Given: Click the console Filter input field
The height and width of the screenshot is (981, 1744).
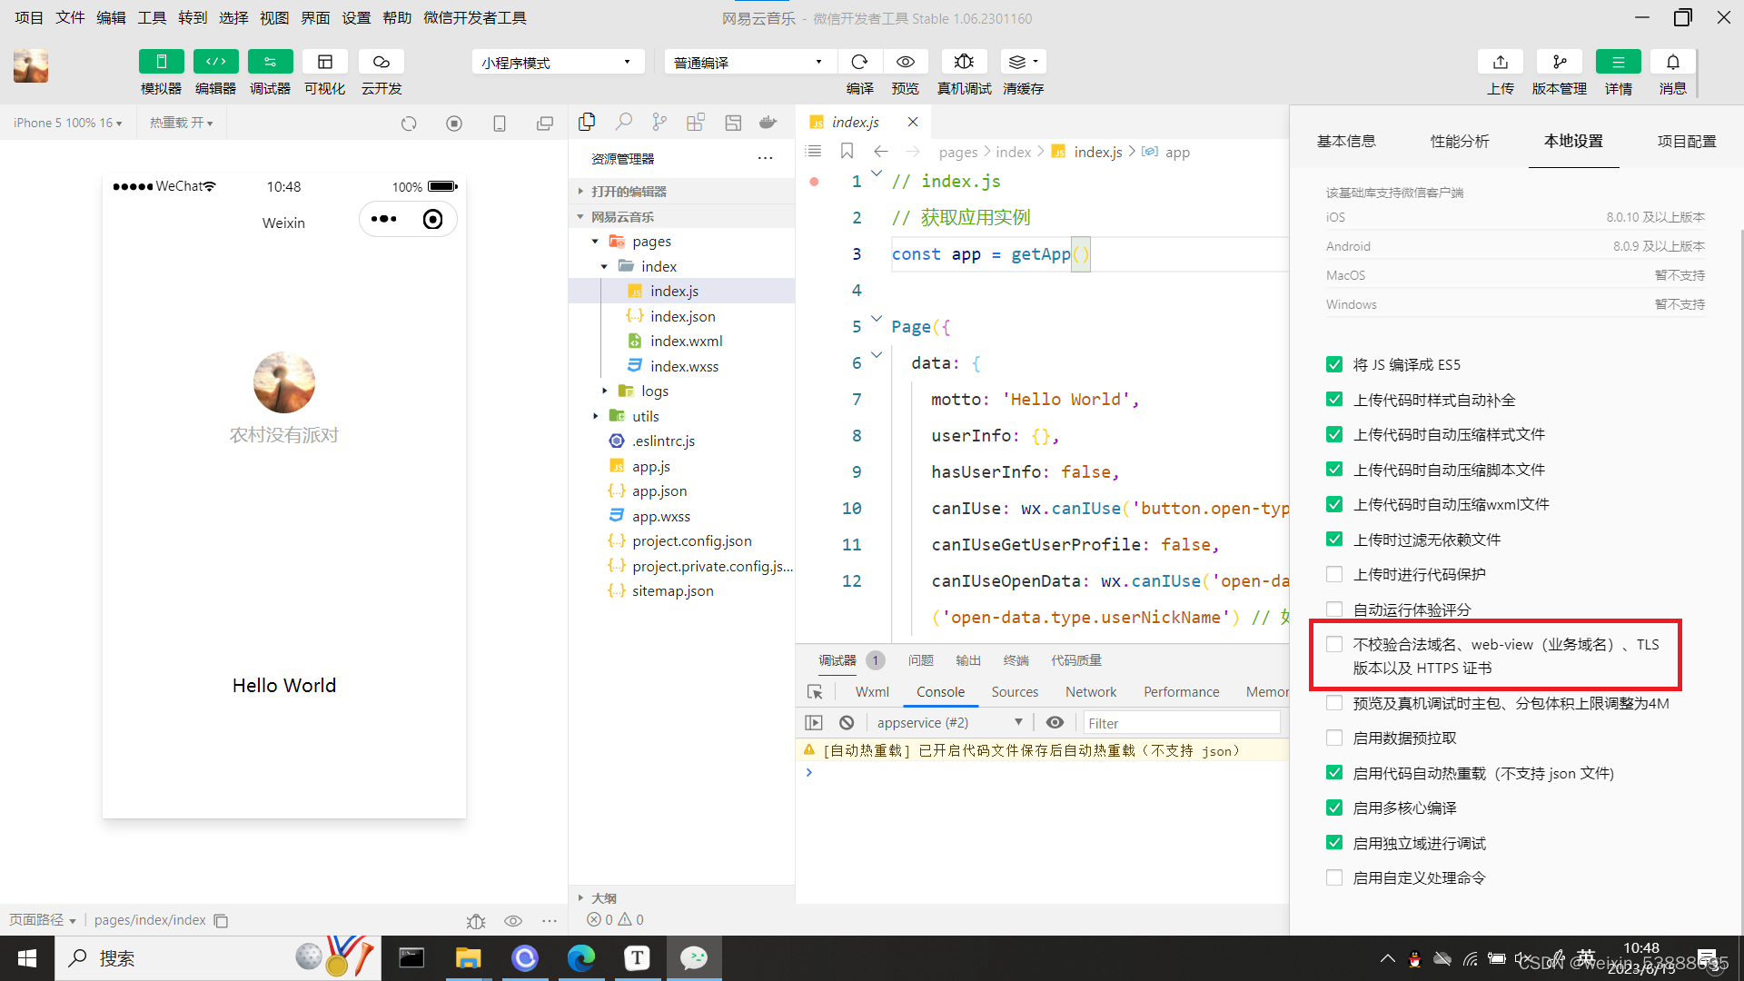Looking at the screenshot, I should [1181, 723].
